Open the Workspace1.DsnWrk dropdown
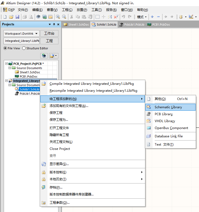Image resolution: width=199 pixels, height=212 pixels. (36, 34)
